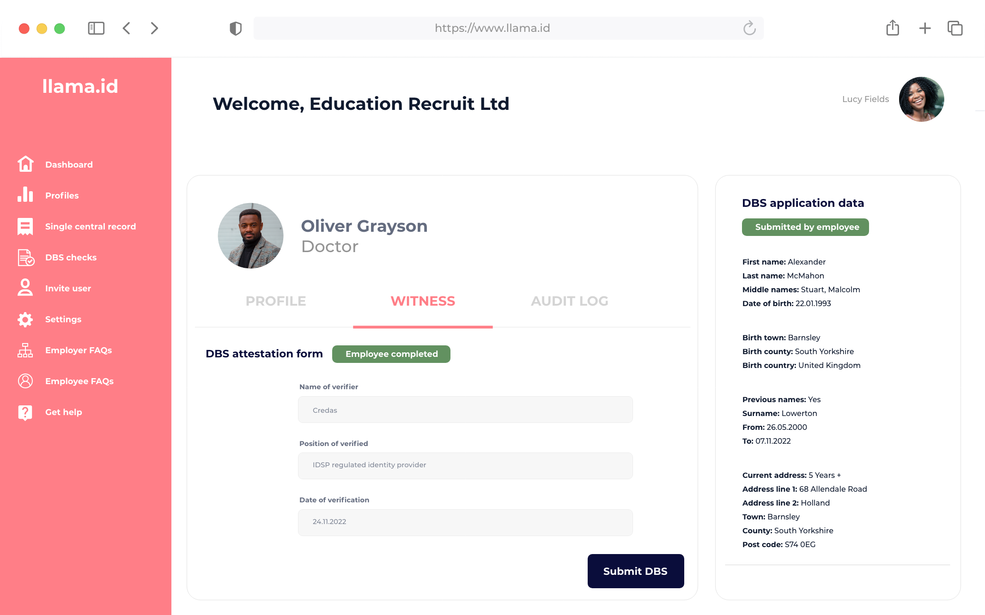Open the AUDIT LOG tab

[569, 301]
